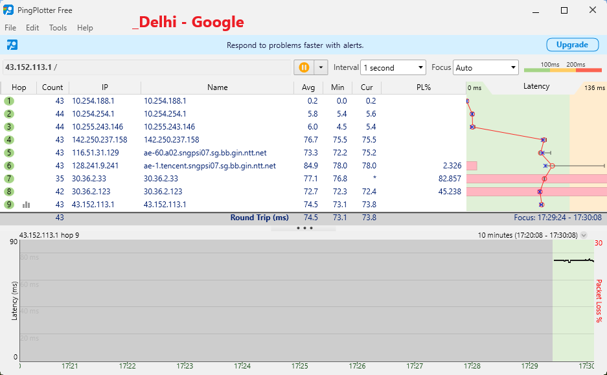Select hop 6 green circle
607x375 pixels.
tap(9, 166)
